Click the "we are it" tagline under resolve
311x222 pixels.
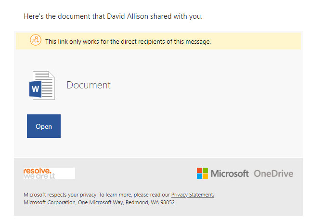click(39, 176)
